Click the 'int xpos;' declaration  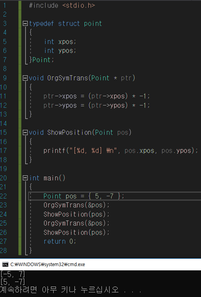tap(60, 42)
